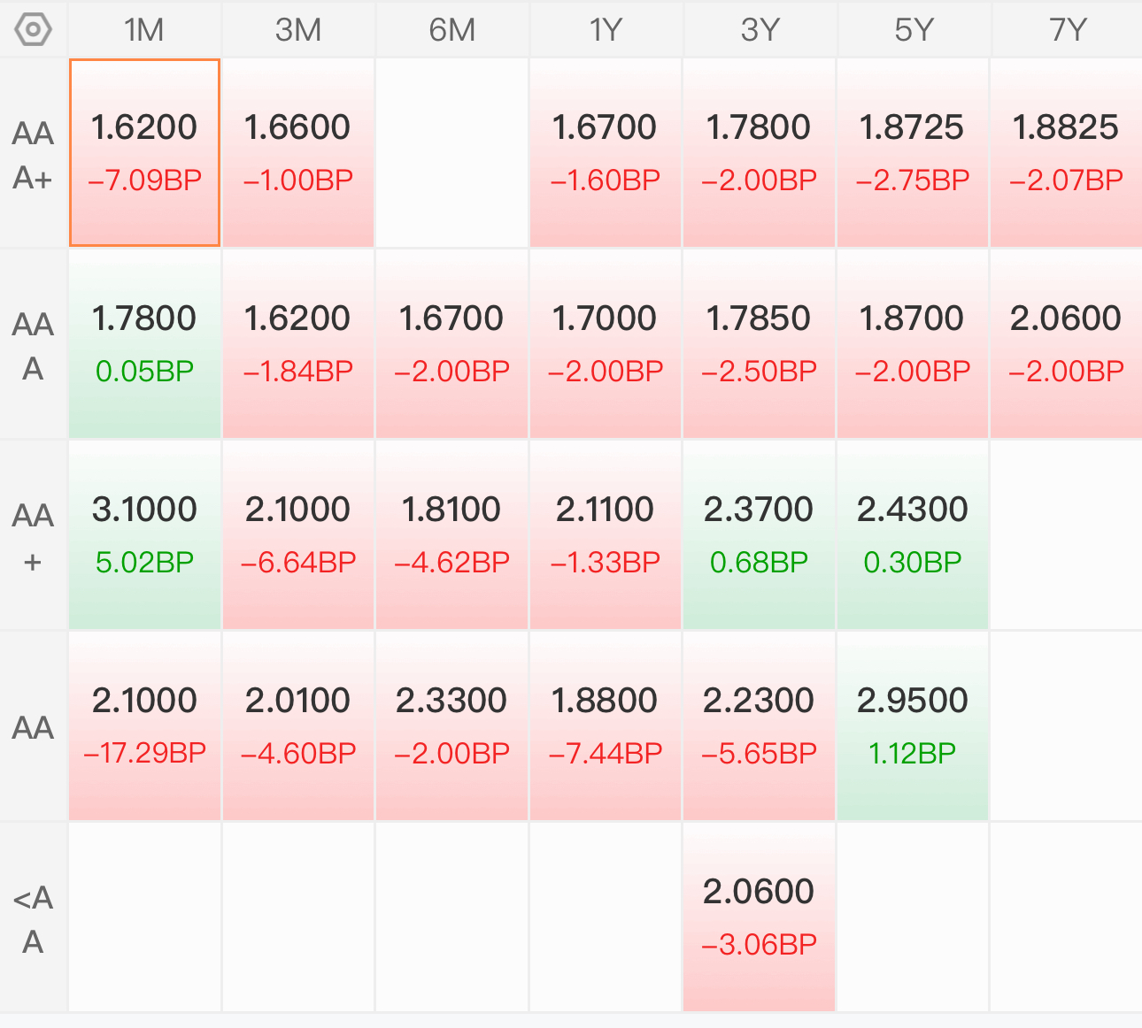Image resolution: width=1142 pixels, height=1028 pixels.
Task: Open AAA 1M cell showing 0.05BP
Action: click(x=144, y=344)
